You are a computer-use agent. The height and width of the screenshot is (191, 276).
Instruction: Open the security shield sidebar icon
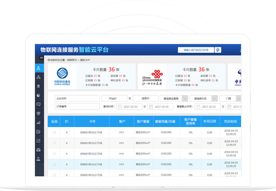coord(39,113)
